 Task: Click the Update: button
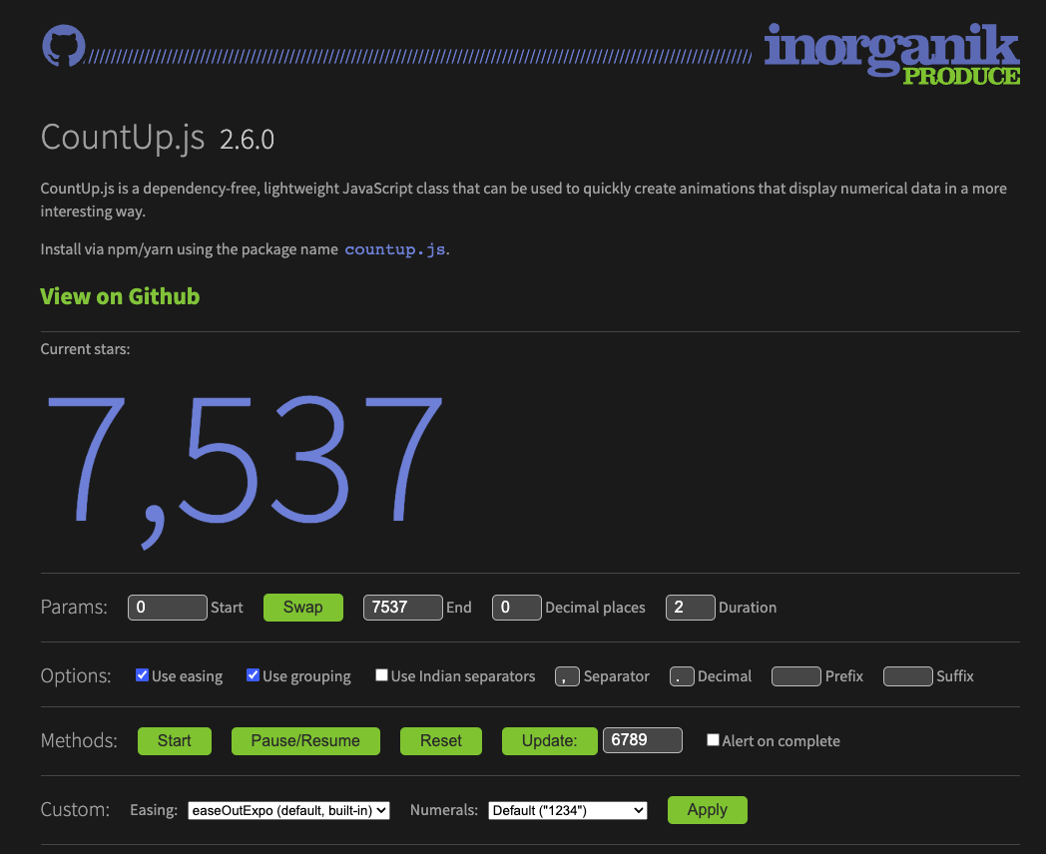tap(550, 741)
